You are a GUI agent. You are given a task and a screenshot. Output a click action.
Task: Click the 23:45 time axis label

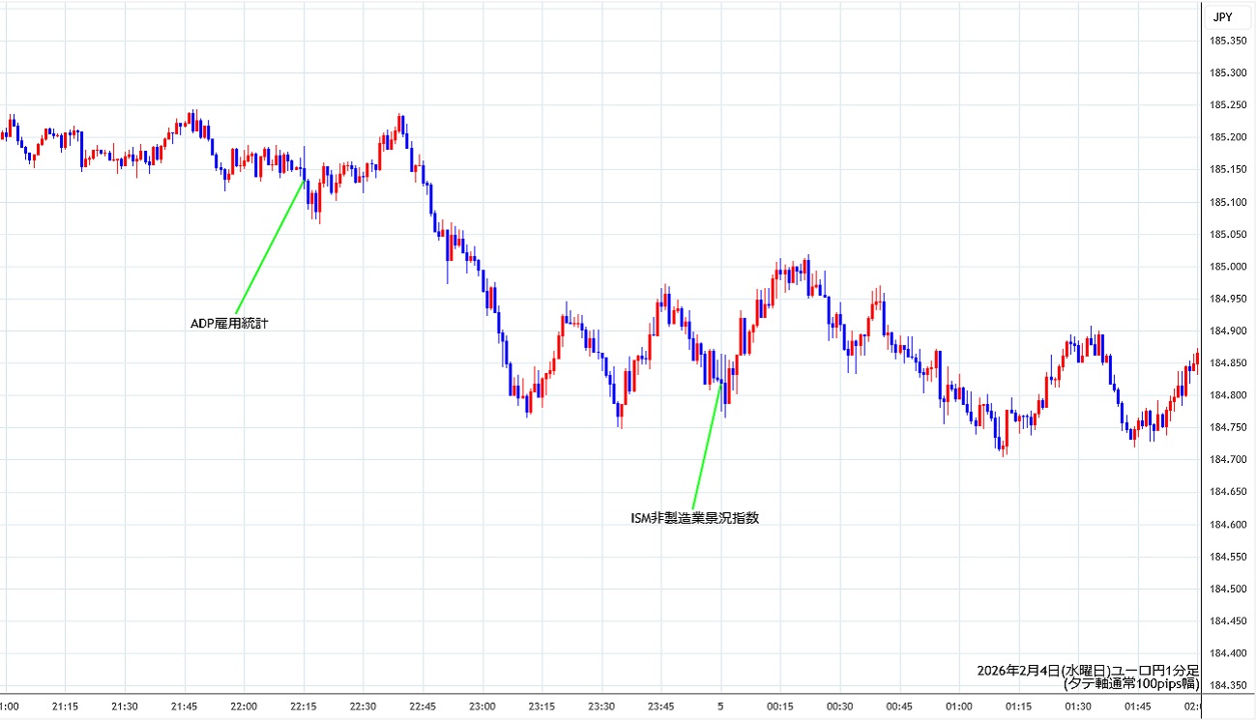point(661,706)
